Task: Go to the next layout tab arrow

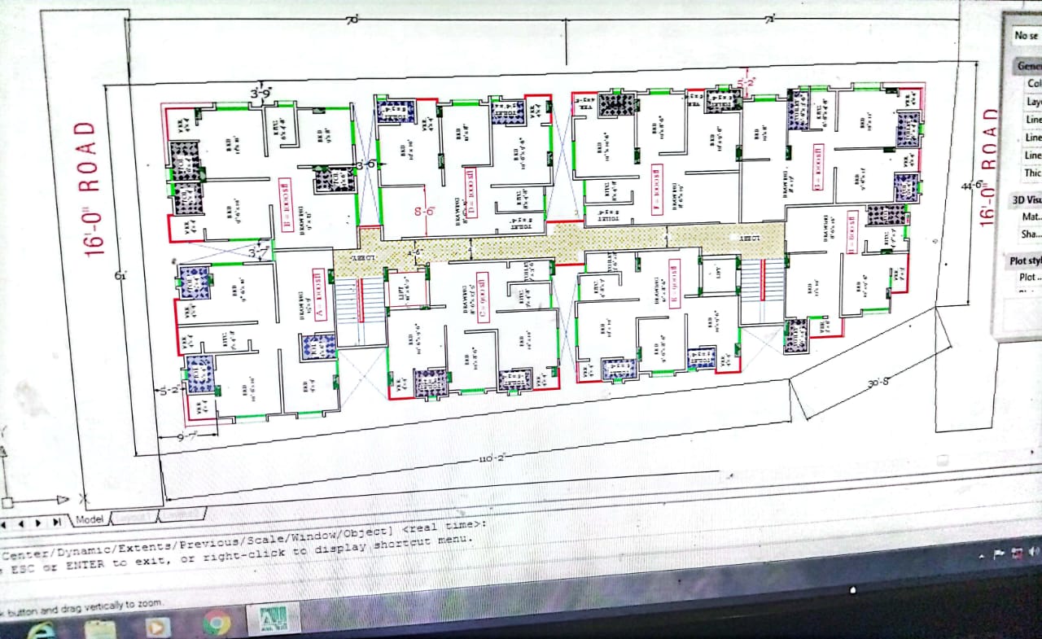Action: 39,522
